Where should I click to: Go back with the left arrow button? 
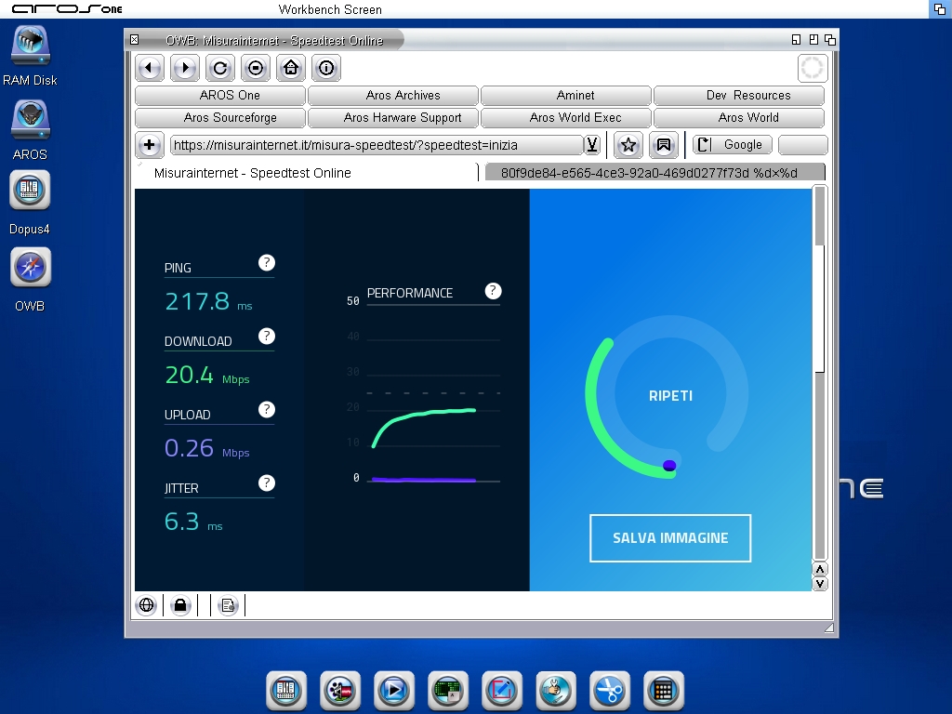150,68
